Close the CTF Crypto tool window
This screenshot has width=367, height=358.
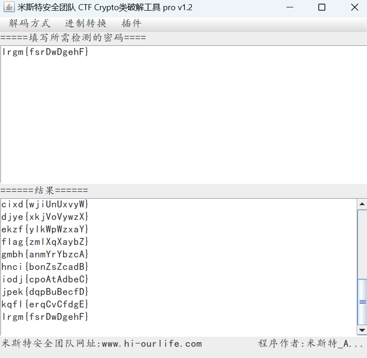tap(354, 7)
